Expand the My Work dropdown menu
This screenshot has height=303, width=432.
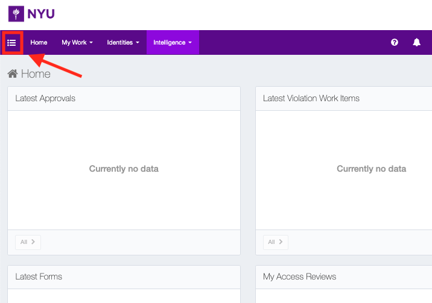77,43
